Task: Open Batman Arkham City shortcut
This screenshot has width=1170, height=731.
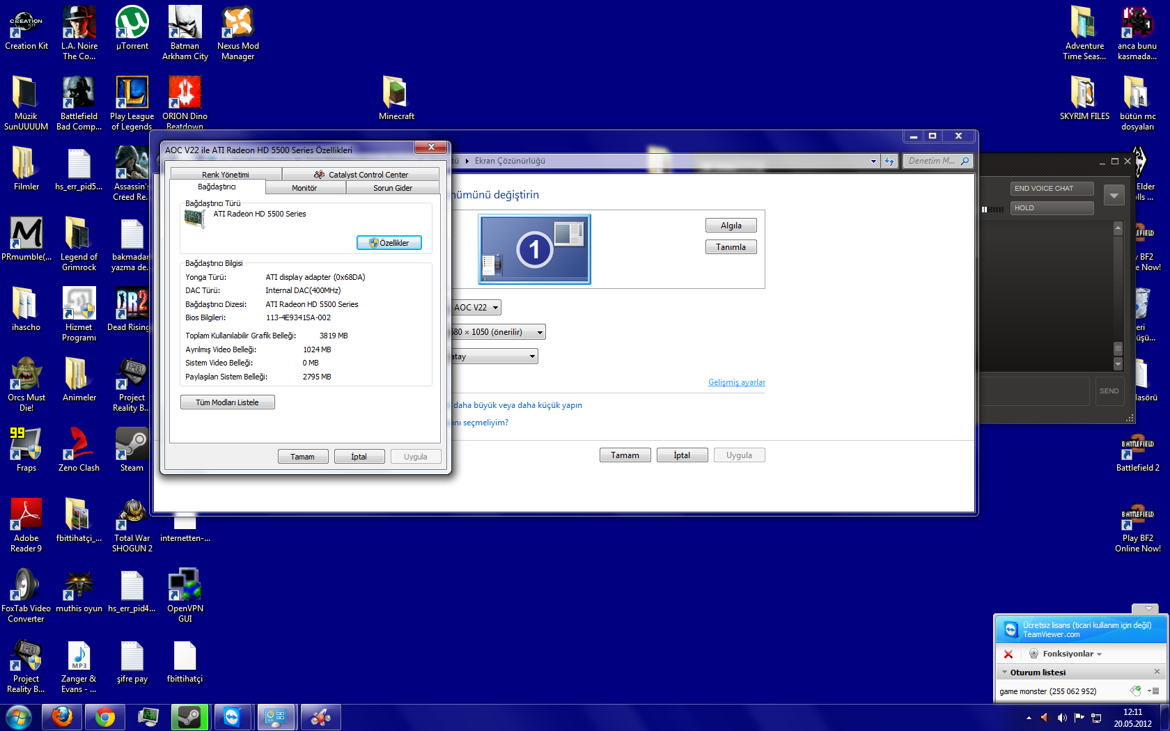Action: tap(185, 33)
